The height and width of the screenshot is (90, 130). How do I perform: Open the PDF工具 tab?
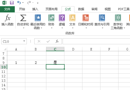click(124, 9)
